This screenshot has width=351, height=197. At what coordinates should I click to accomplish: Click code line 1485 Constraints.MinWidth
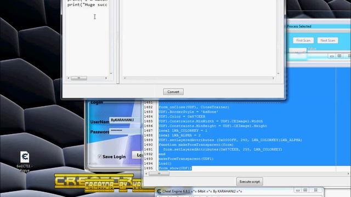[x=211, y=121]
